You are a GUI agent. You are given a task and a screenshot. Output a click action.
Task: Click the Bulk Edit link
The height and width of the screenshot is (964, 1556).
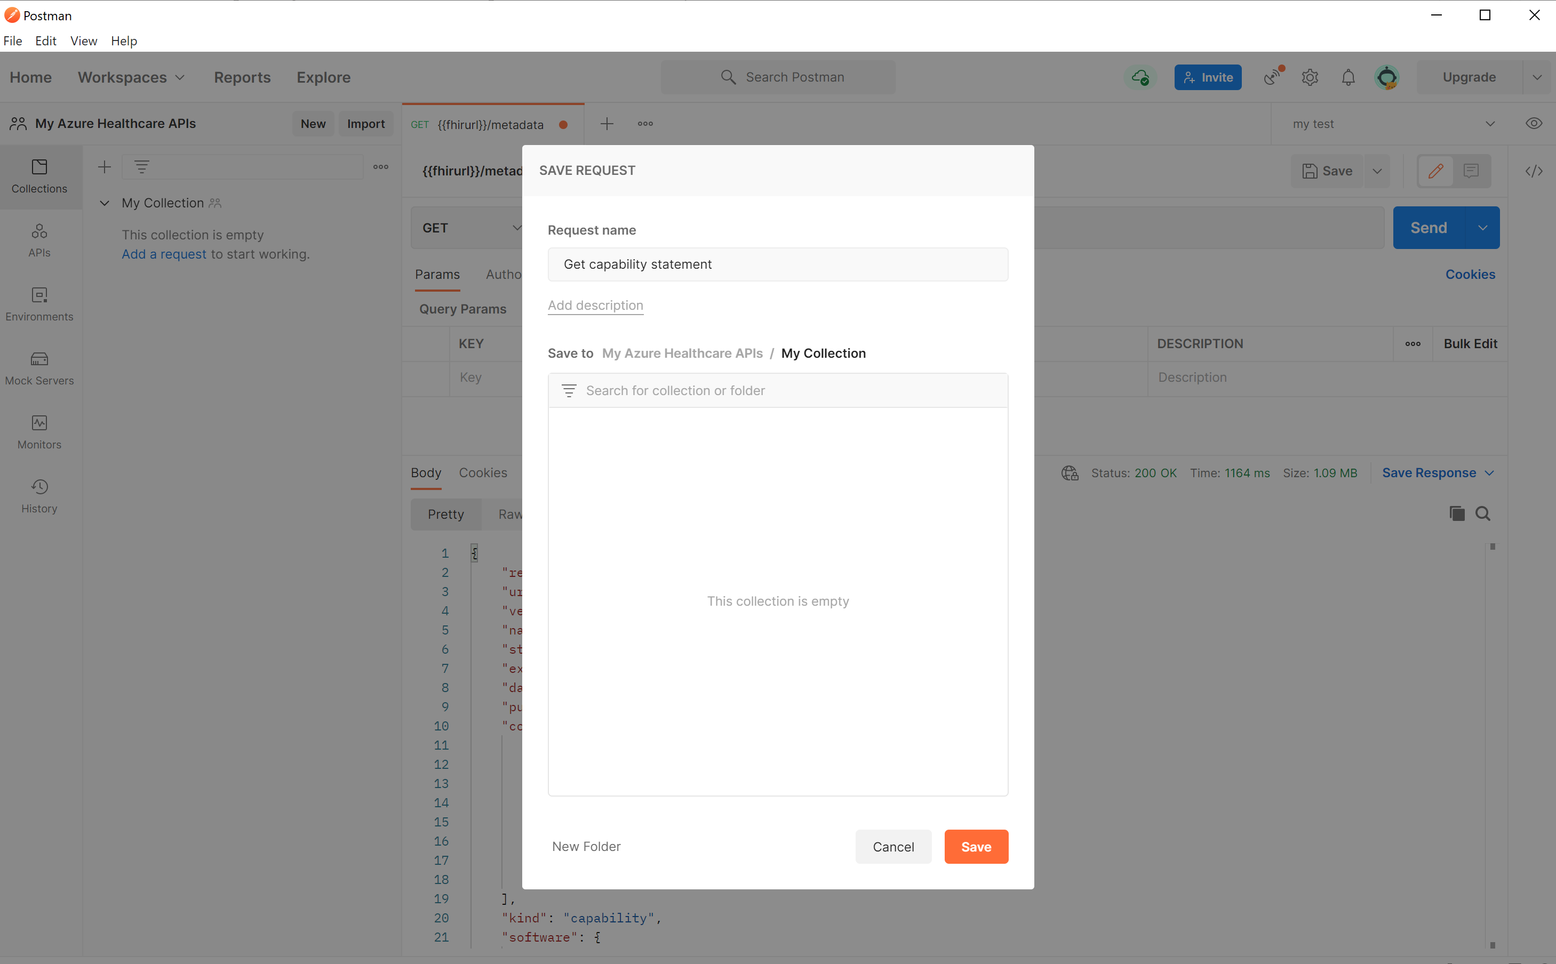[x=1470, y=344]
